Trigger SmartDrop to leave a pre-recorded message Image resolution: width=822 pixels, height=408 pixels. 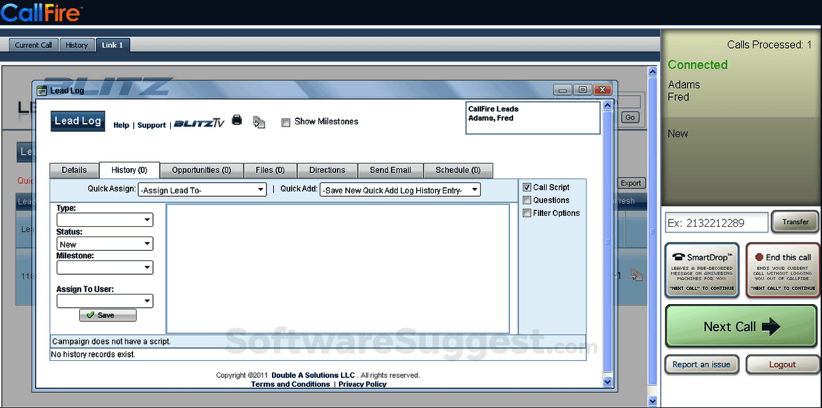coord(702,270)
